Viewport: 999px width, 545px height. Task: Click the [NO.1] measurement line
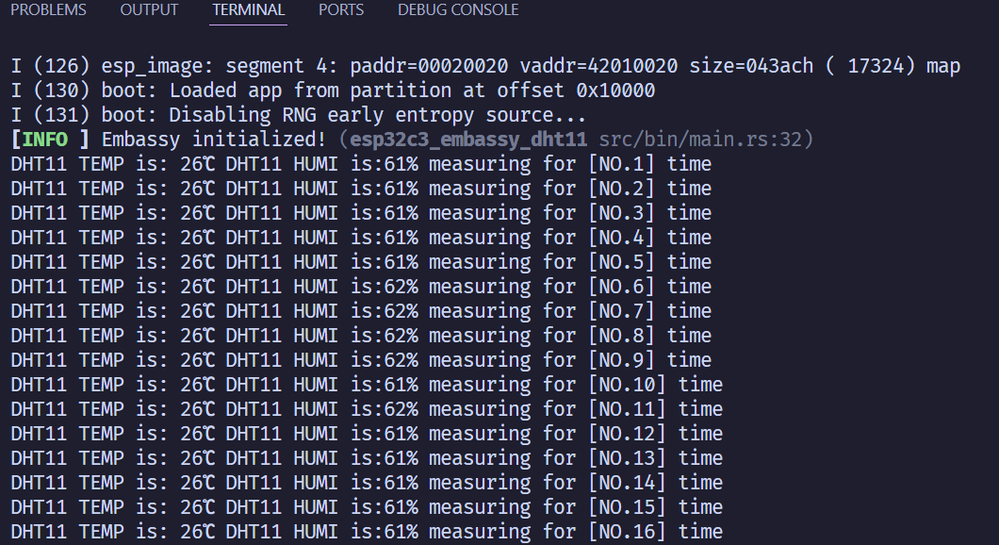[361, 164]
